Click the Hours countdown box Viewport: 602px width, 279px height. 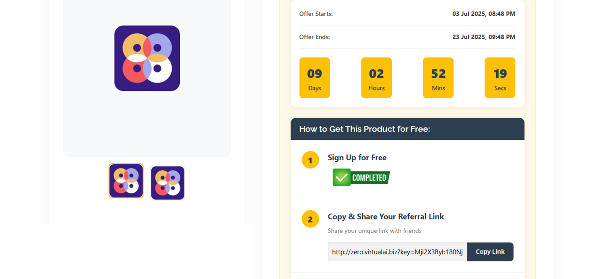tap(376, 77)
